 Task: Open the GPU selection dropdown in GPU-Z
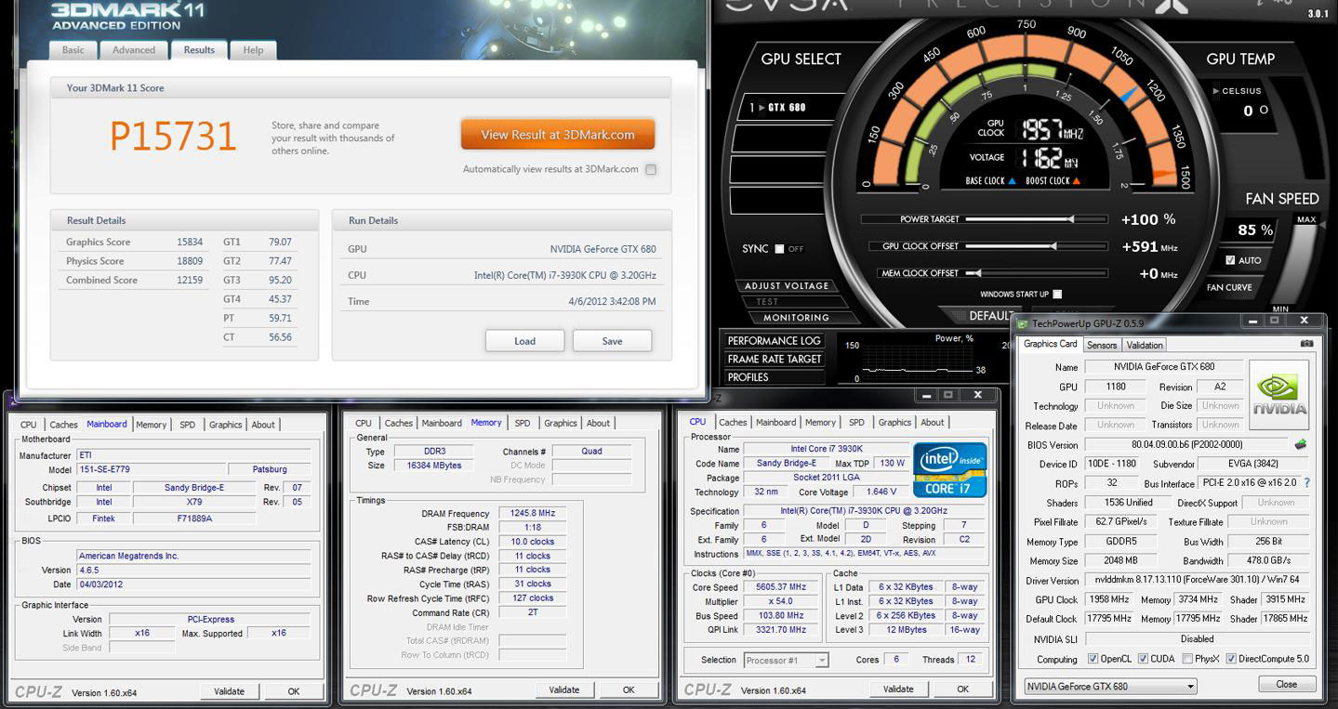tap(1110, 687)
